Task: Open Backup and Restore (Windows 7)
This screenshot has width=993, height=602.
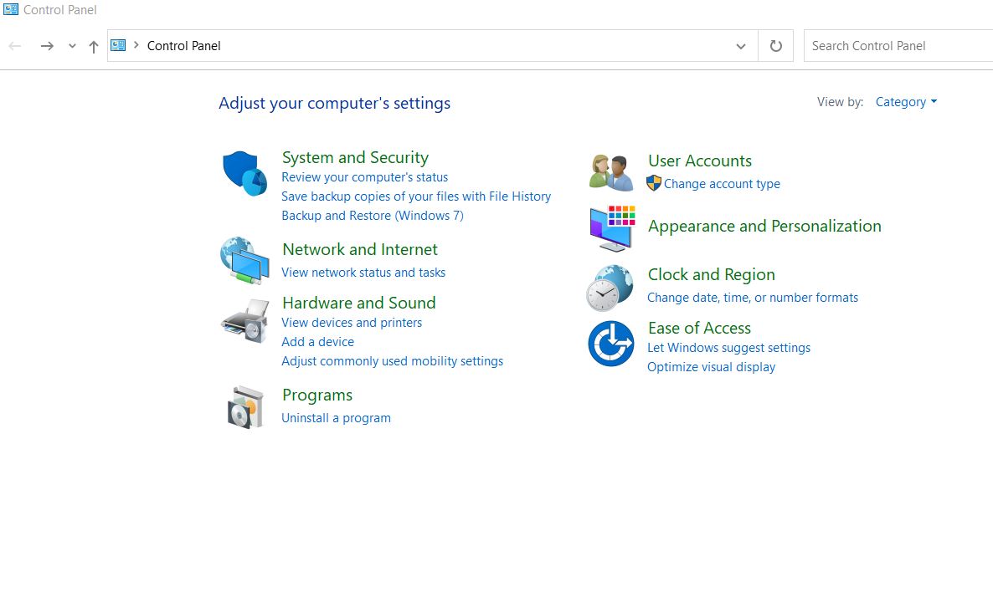Action: pyautogui.click(x=373, y=216)
